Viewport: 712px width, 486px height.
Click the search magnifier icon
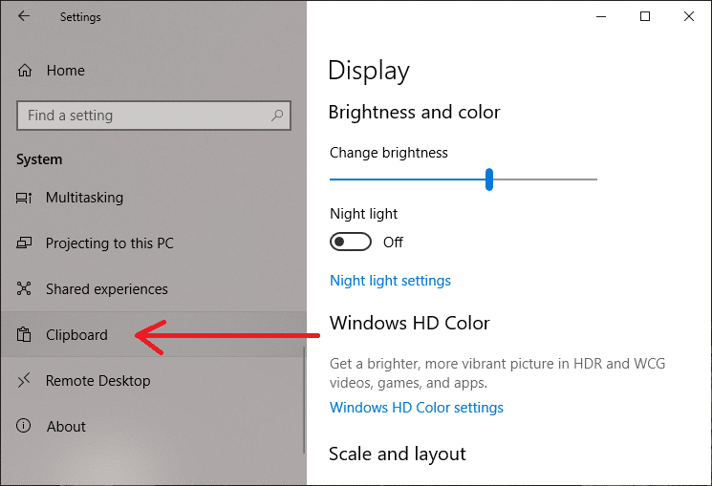coord(277,116)
